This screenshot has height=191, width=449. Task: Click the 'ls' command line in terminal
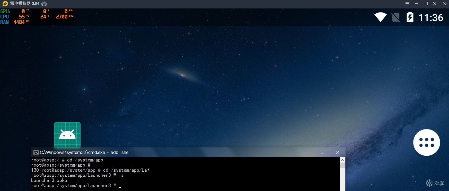pyautogui.click(x=77, y=175)
